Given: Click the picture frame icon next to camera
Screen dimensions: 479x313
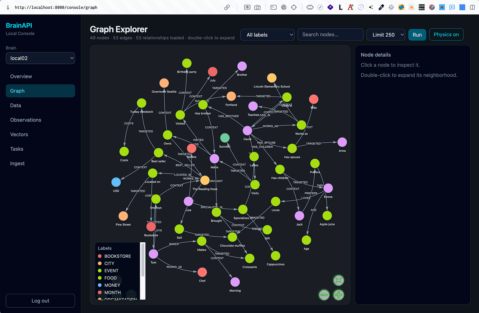Looking at the screenshot, I should (x=247, y=7).
